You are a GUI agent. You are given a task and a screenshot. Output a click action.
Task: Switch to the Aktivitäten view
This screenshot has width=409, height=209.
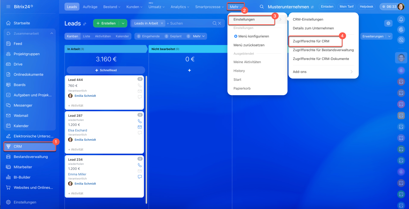coord(103,36)
